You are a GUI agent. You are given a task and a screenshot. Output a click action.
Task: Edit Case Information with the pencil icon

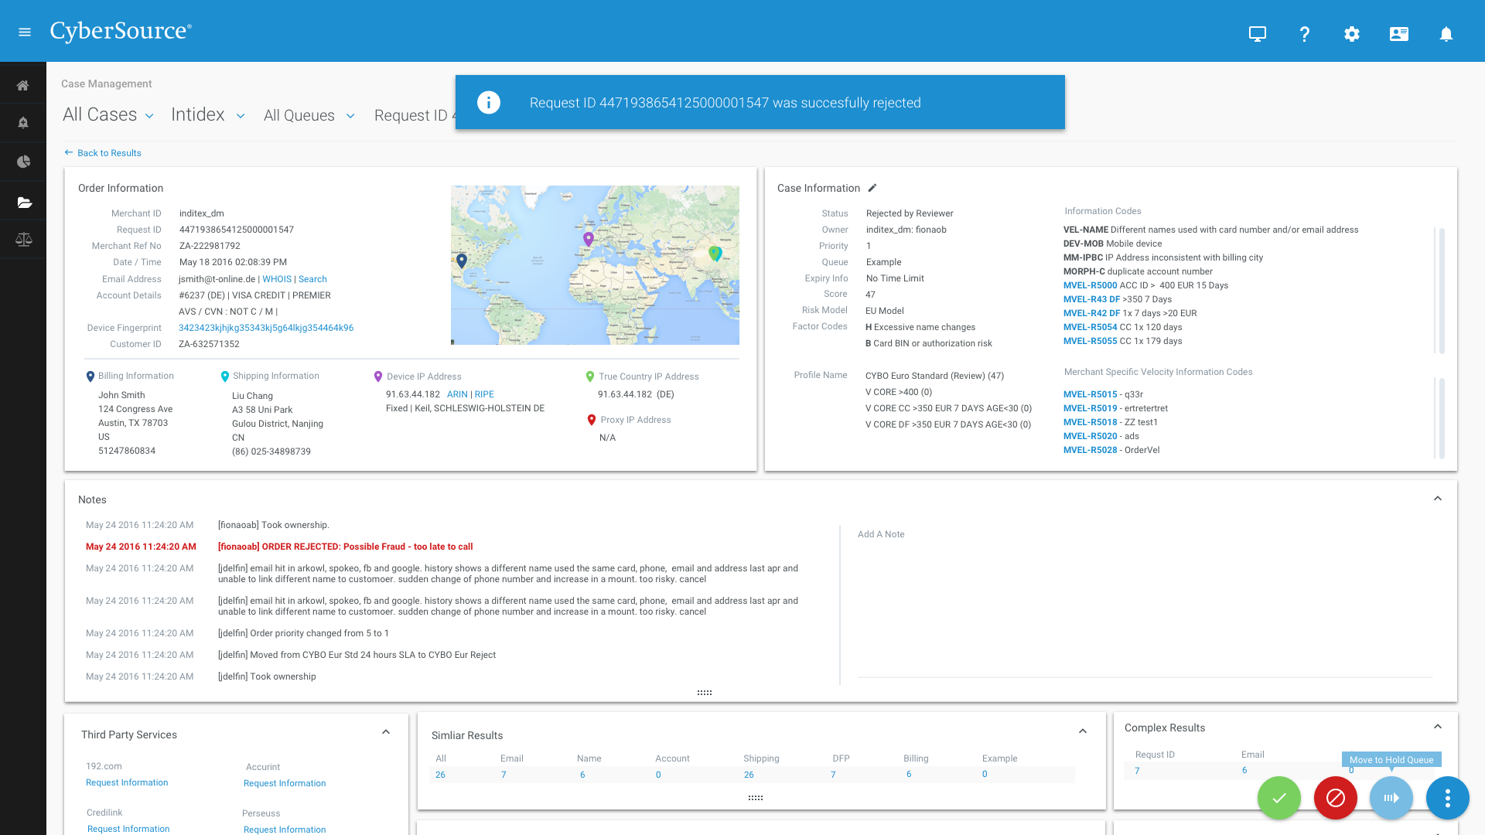coord(872,188)
